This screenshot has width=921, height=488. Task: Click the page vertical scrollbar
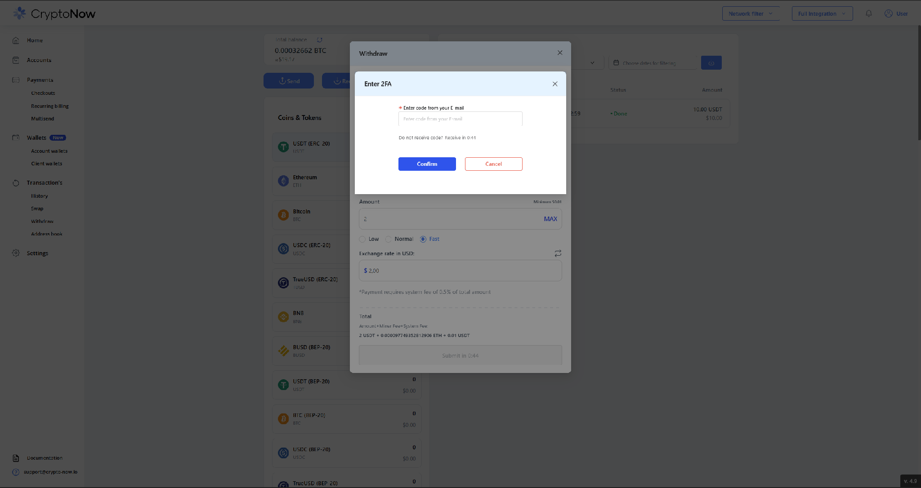coord(919,83)
